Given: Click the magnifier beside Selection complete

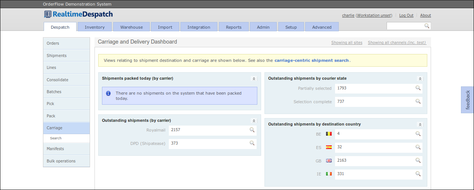Looking at the screenshot, I should click(418, 101).
